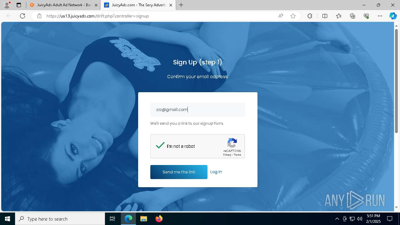Open a new browser tab
Image resolution: width=400 pixels, height=225 pixels.
point(181,5)
